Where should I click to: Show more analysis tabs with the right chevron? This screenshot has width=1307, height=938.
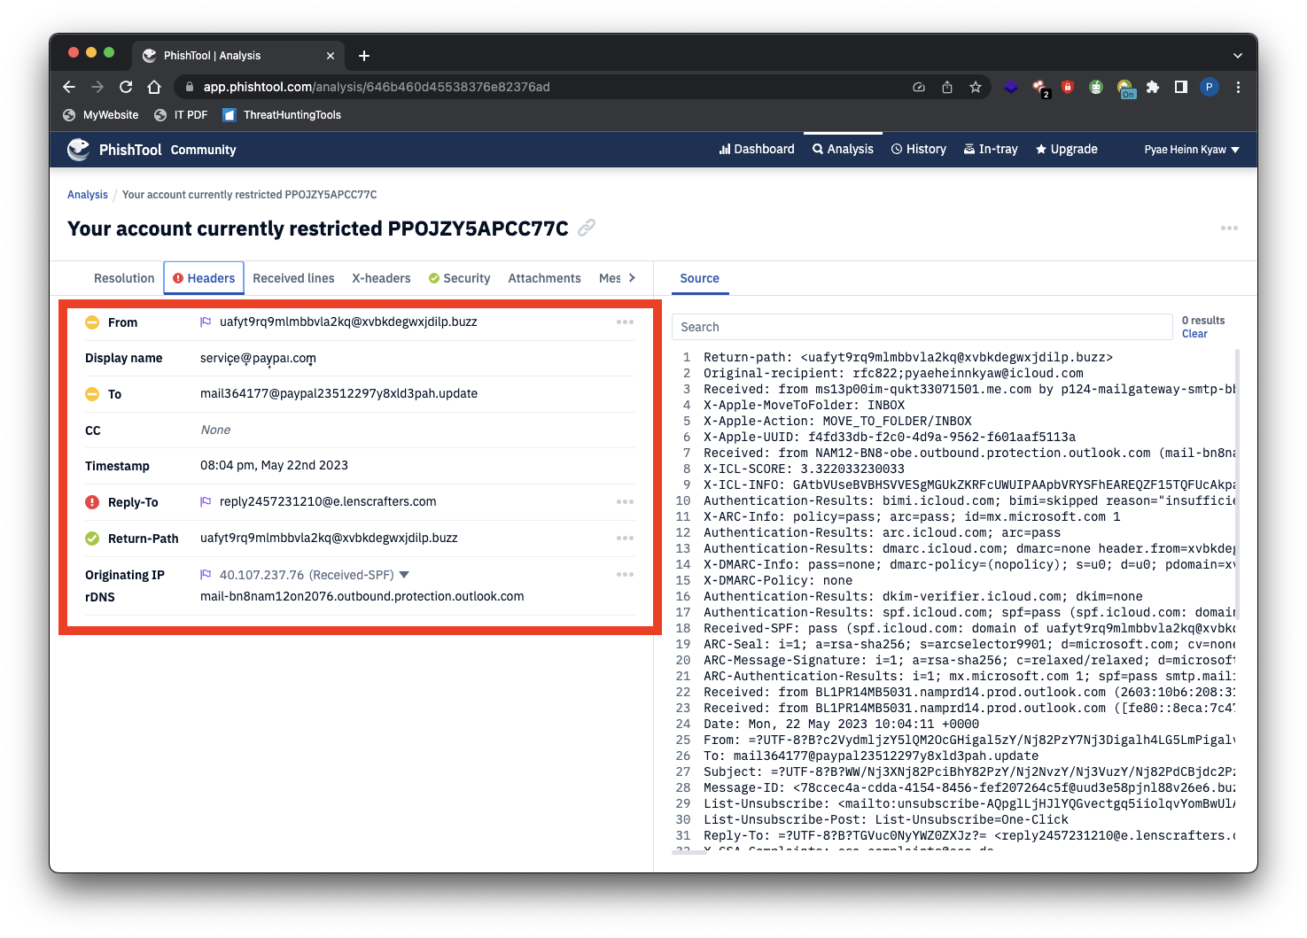pos(632,278)
